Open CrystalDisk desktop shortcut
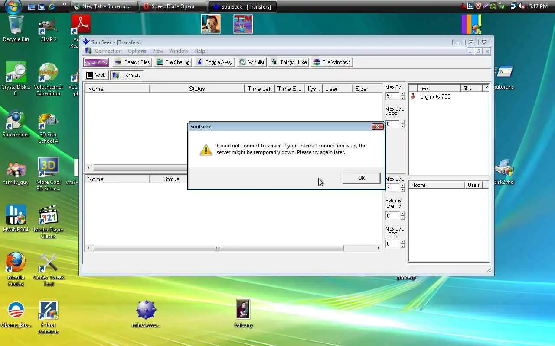 click(x=16, y=79)
